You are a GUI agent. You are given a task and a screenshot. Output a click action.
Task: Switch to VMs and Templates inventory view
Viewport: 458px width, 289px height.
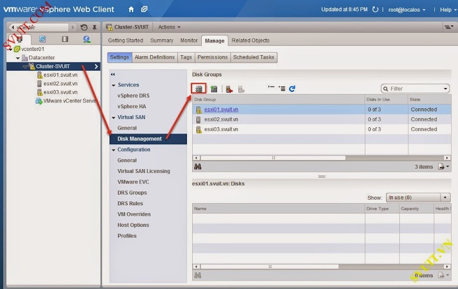[x=42, y=39]
